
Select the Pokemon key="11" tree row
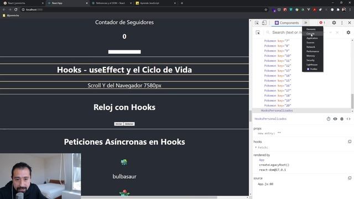278,61
